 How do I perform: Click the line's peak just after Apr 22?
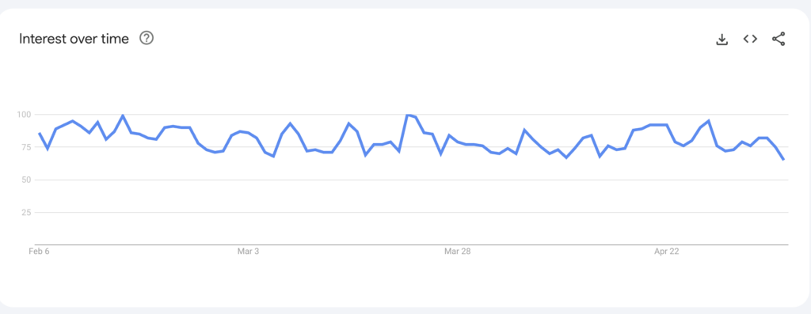(x=708, y=121)
